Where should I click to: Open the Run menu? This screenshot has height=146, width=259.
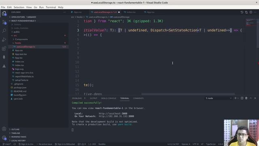click(41, 7)
